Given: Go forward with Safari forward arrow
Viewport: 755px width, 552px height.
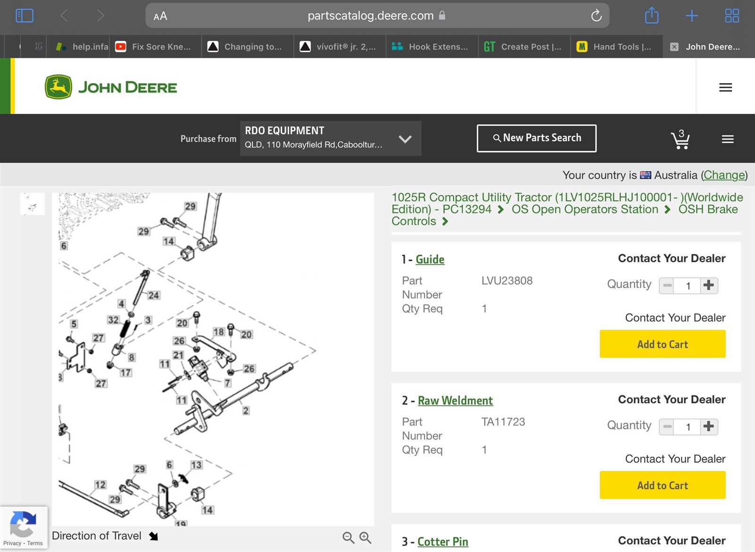Looking at the screenshot, I should click(x=100, y=16).
